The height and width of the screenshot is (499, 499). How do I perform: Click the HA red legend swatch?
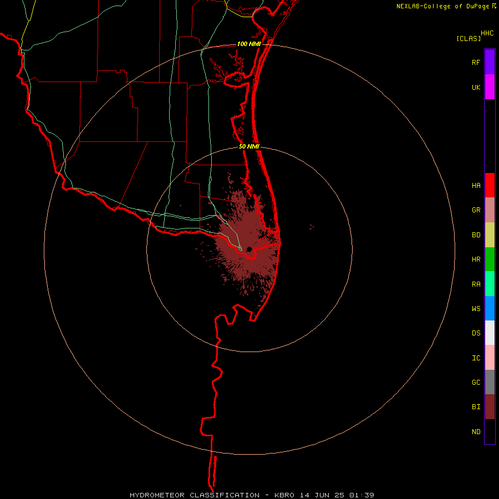tap(490, 185)
